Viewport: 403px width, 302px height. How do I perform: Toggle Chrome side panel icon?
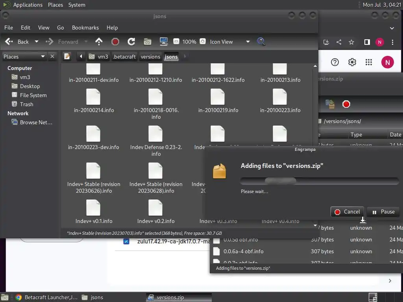pos(367,42)
